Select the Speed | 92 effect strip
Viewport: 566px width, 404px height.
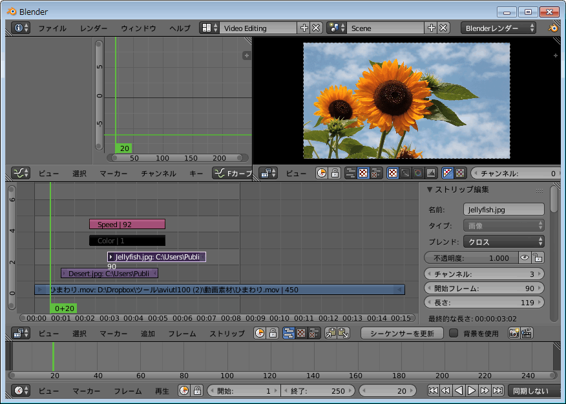point(127,224)
